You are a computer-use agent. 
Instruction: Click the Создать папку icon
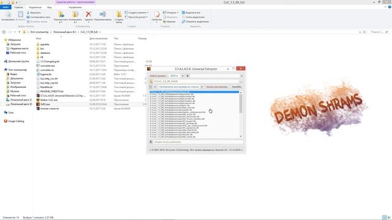click(x=119, y=15)
